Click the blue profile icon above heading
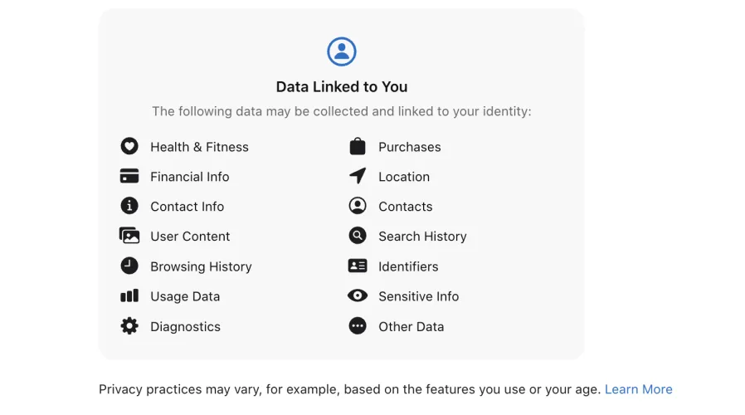Viewport: 745px width, 415px height. click(x=342, y=51)
